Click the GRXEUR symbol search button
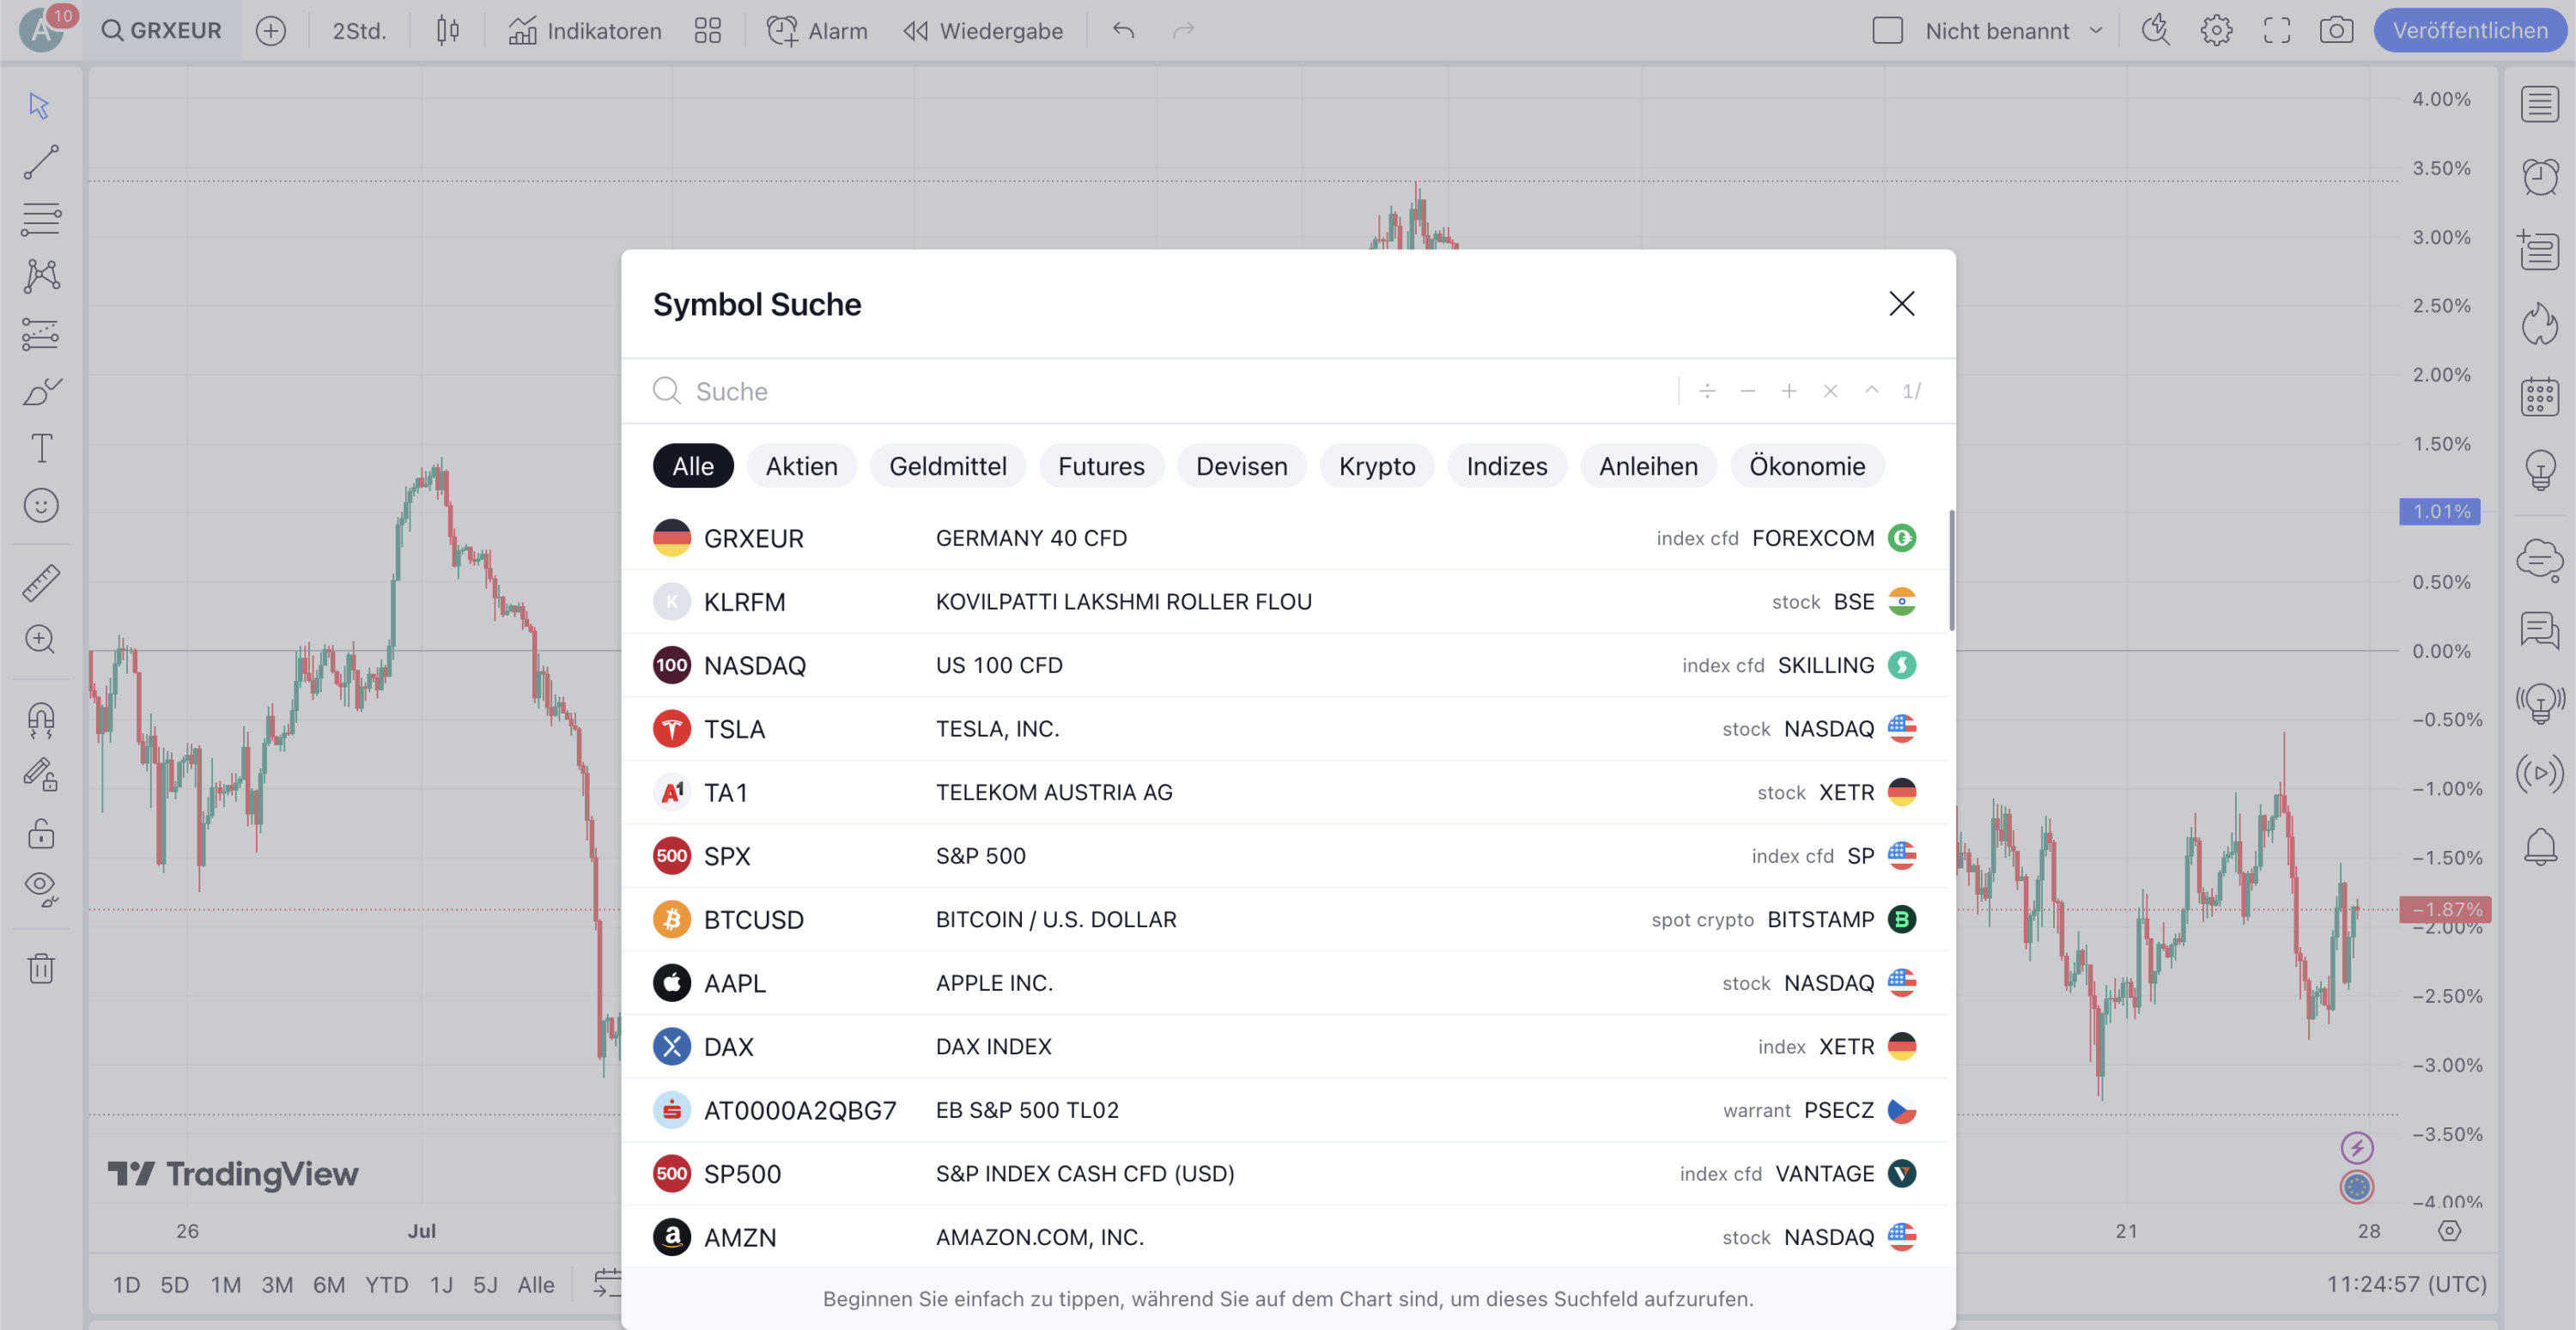 [162, 30]
